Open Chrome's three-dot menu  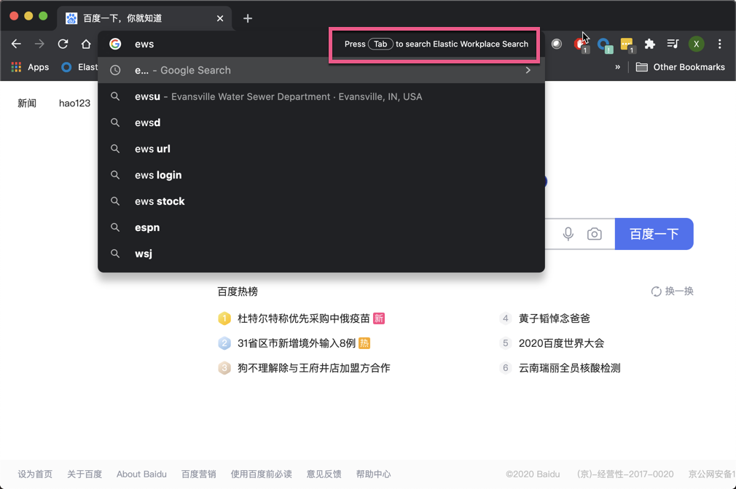719,44
